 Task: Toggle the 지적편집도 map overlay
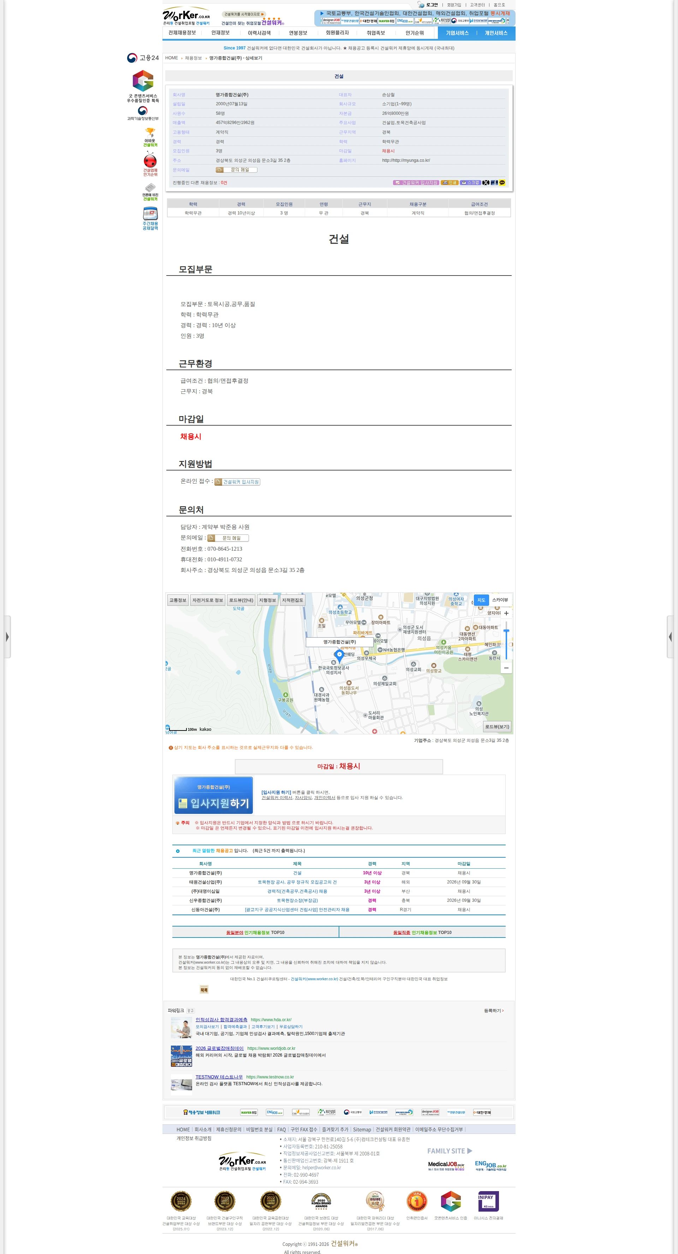(x=292, y=600)
